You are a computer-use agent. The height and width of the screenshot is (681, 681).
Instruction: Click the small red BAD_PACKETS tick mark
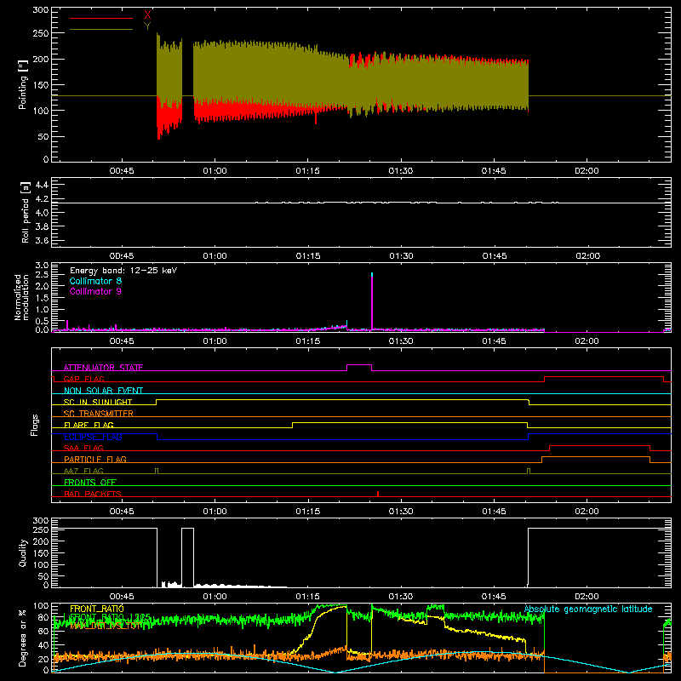click(x=378, y=494)
